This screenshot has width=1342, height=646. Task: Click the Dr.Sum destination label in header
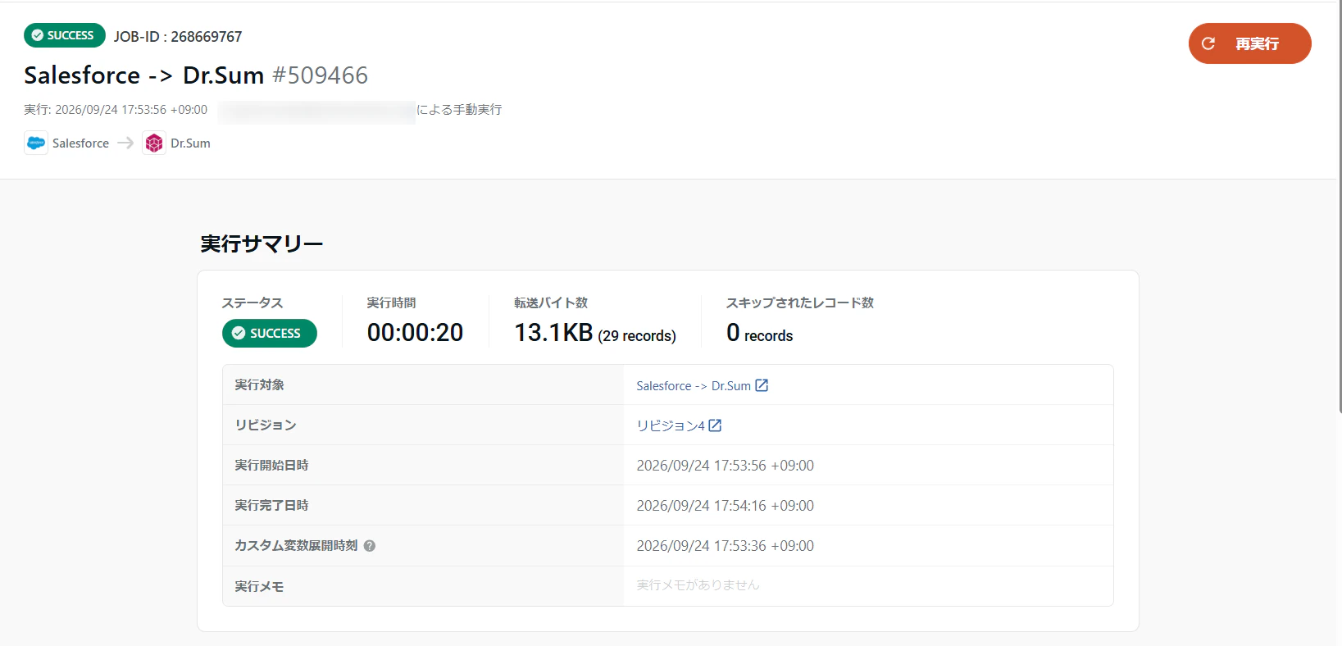click(x=190, y=143)
